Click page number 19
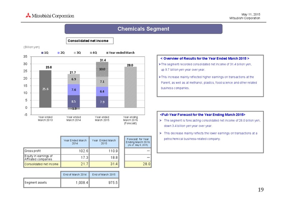Image resolution: width=287 pixels, height=203 pixels. coord(261,190)
